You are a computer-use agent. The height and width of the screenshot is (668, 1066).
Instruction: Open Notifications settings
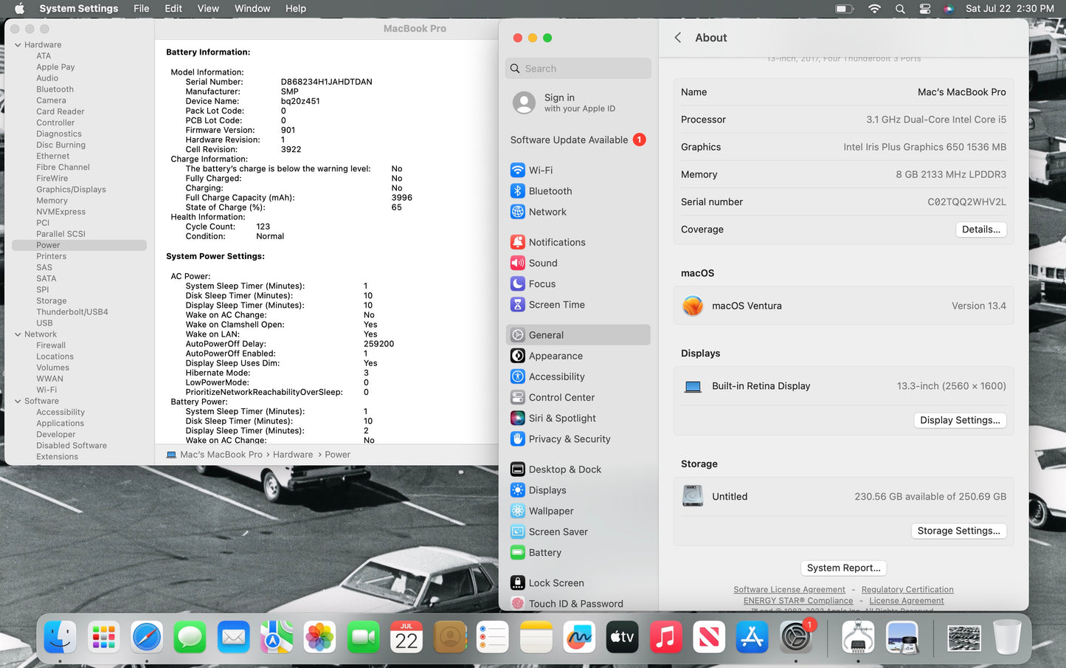pyautogui.click(x=556, y=241)
